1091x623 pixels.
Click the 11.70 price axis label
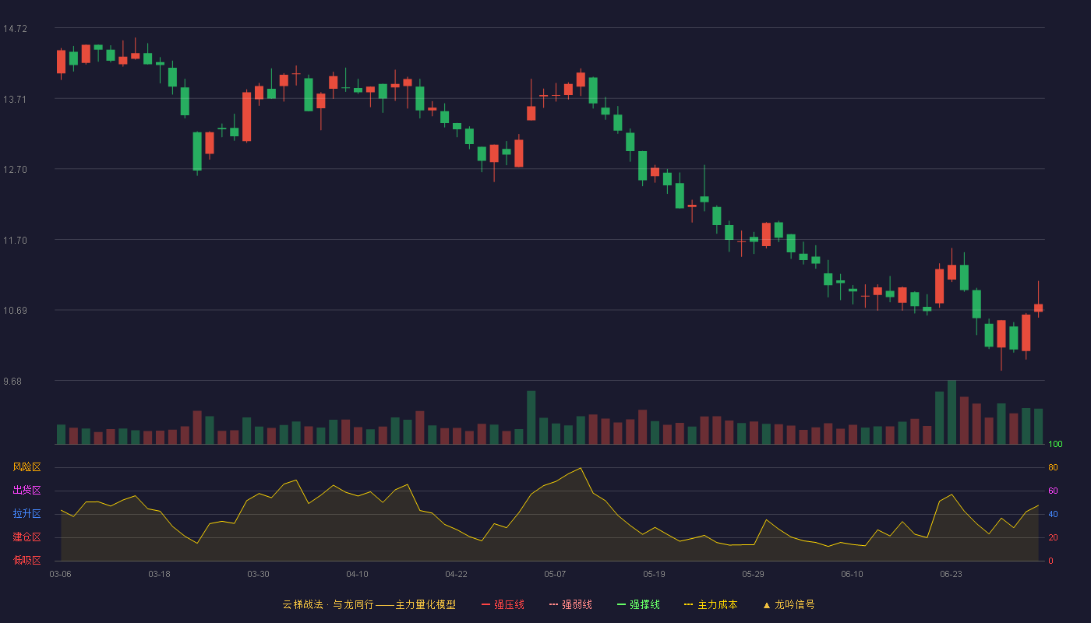15,241
